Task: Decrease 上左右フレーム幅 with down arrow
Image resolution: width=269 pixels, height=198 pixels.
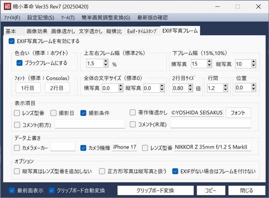Action: click(106, 65)
